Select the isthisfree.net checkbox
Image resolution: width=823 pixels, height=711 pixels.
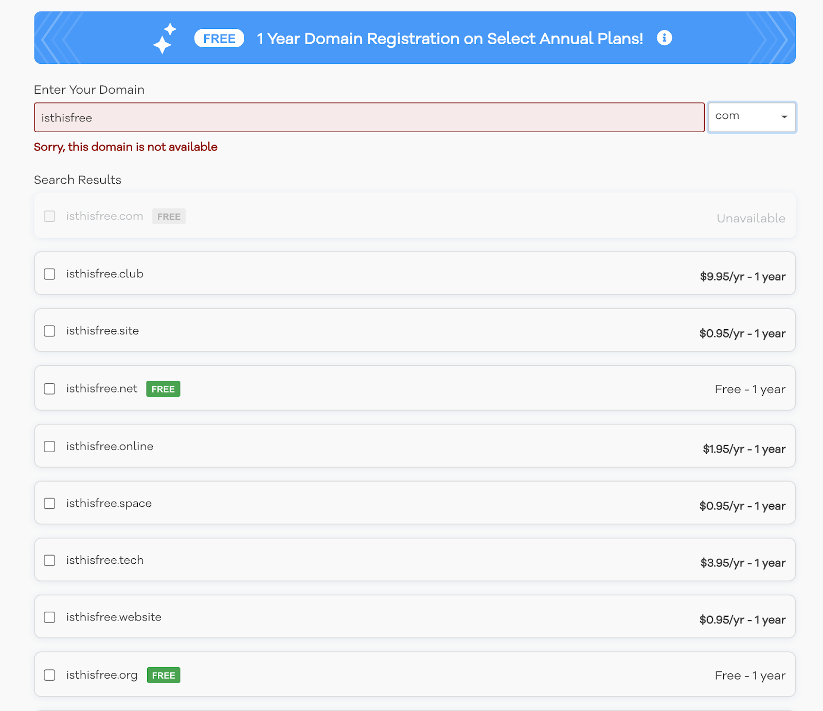click(49, 388)
